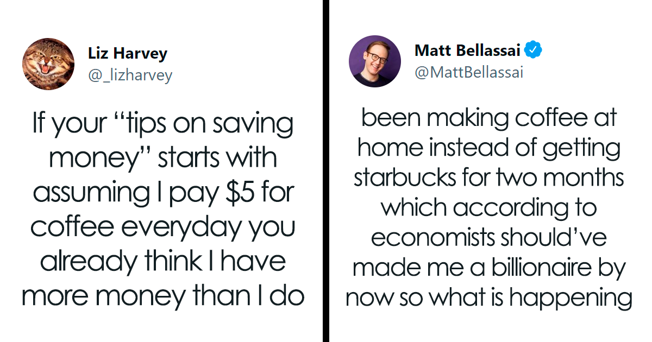The height and width of the screenshot is (342, 652).
Task: Open the @MattBellassai handle
Action: click(x=469, y=72)
